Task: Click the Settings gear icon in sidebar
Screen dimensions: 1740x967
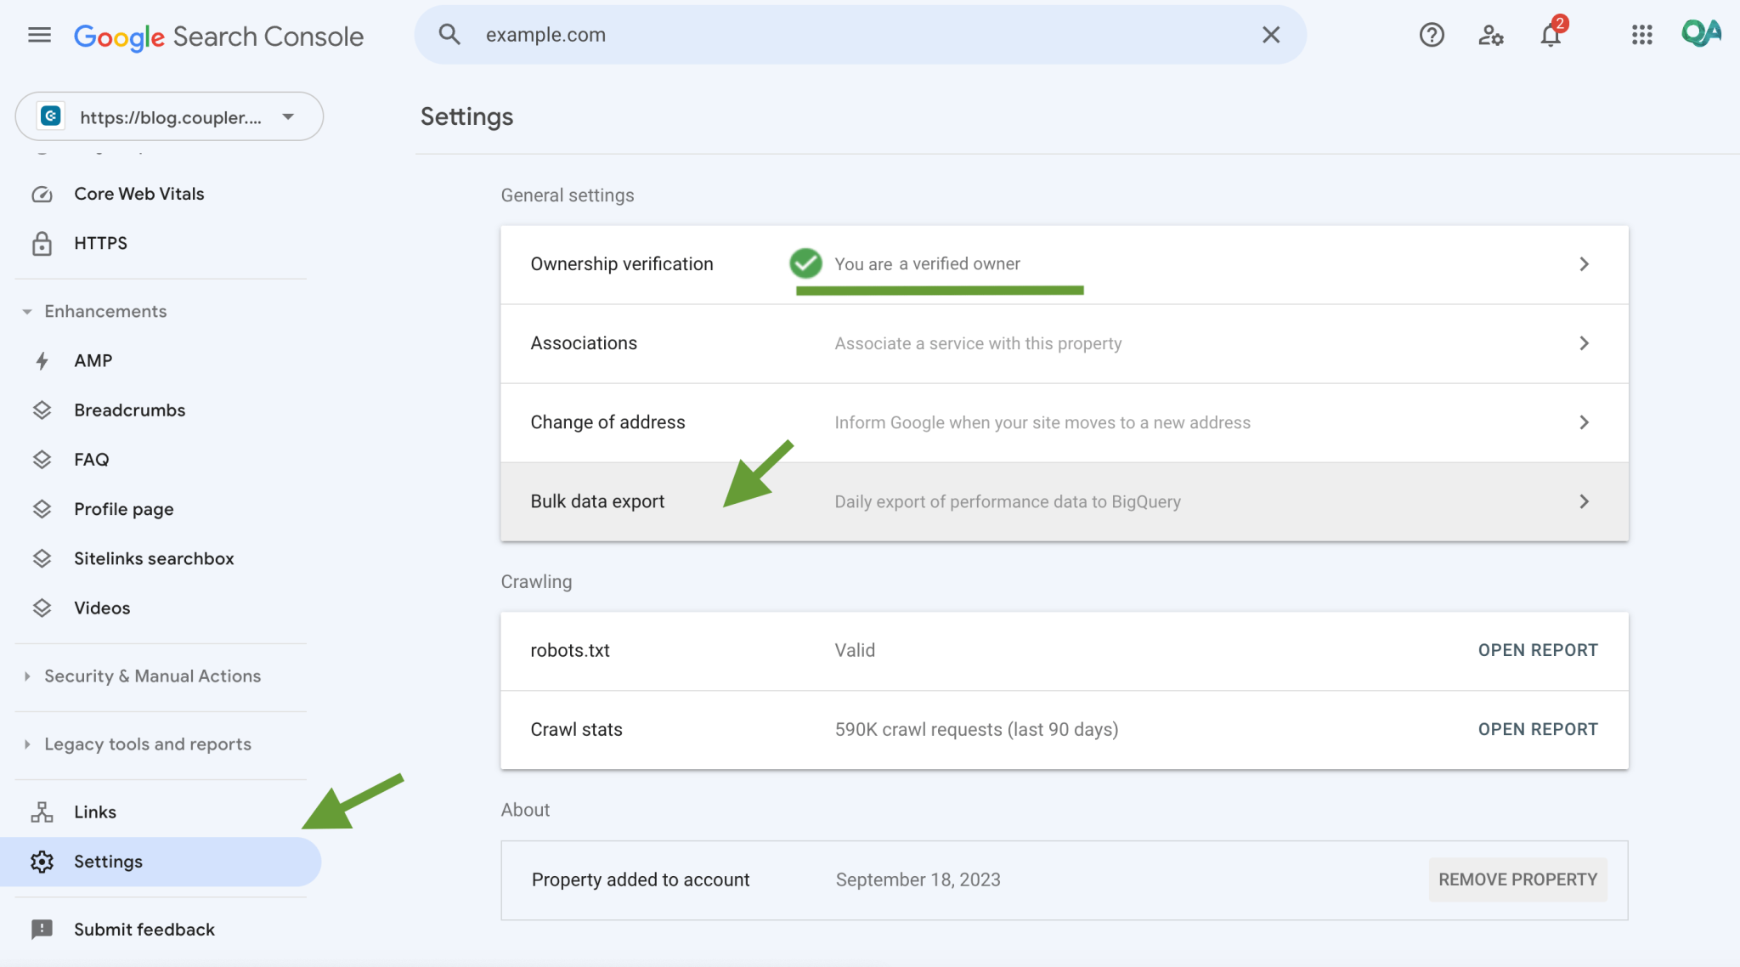Action: click(x=41, y=861)
